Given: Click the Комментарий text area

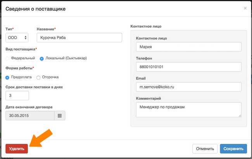Looking at the screenshot, I should pyautogui.click(x=189, y=110).
